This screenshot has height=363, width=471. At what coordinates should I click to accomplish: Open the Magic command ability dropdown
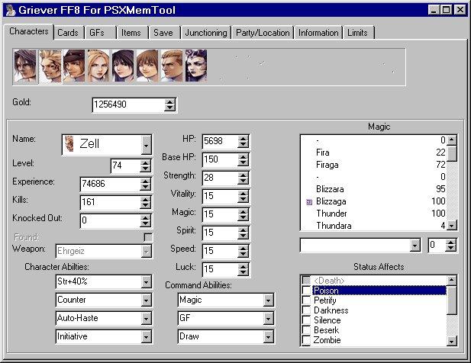click(268, 300)
